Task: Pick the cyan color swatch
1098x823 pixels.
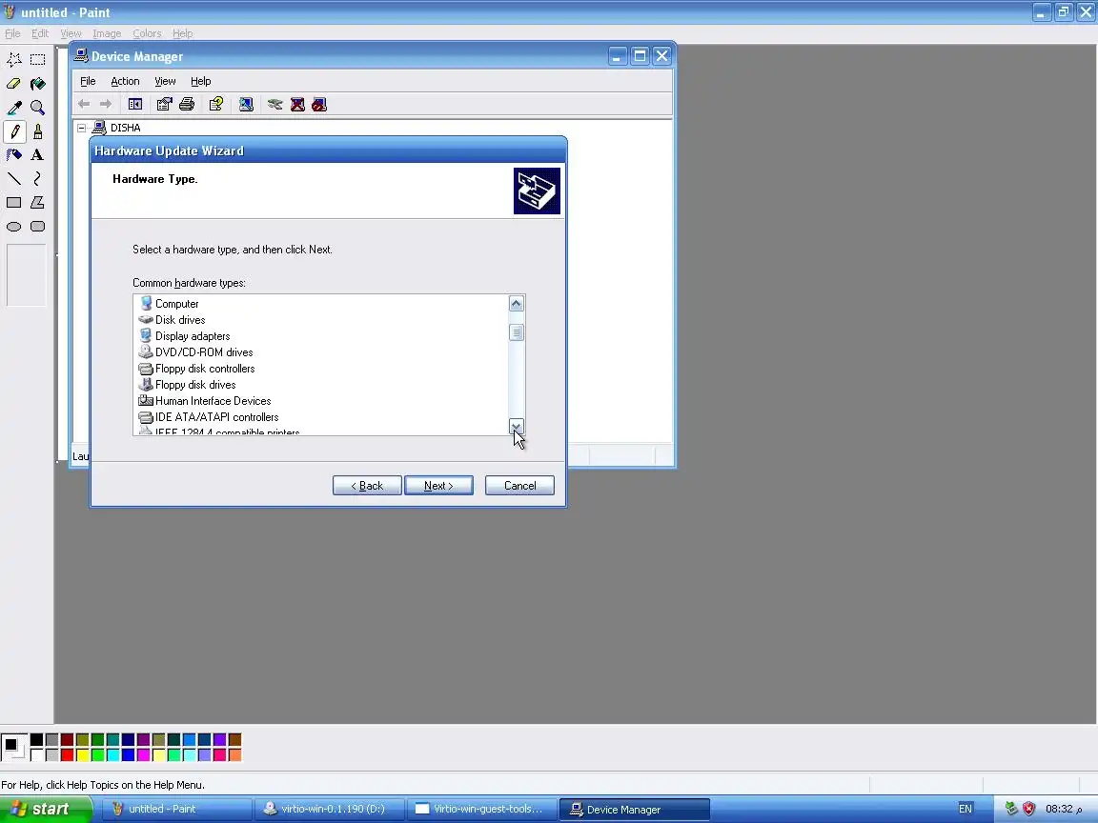Action: [112, 754]
